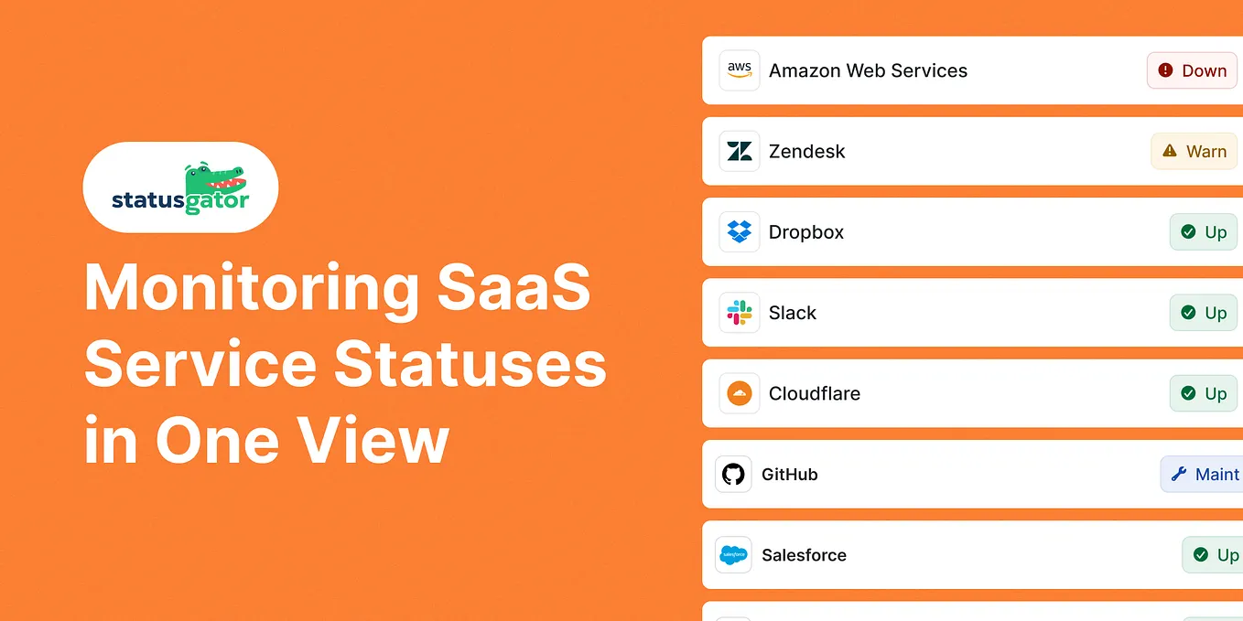This screenshot has width=1243, height=621.
Task: Select the GitHub octocat icon
Action: (733, 474)
